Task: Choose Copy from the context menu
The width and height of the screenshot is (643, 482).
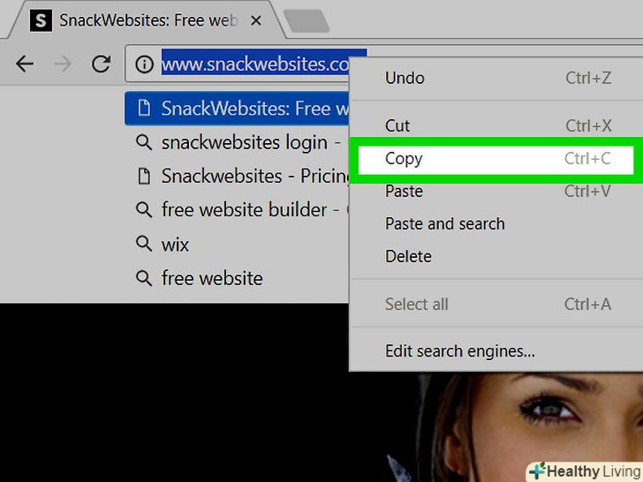Action: click(495, 159)
